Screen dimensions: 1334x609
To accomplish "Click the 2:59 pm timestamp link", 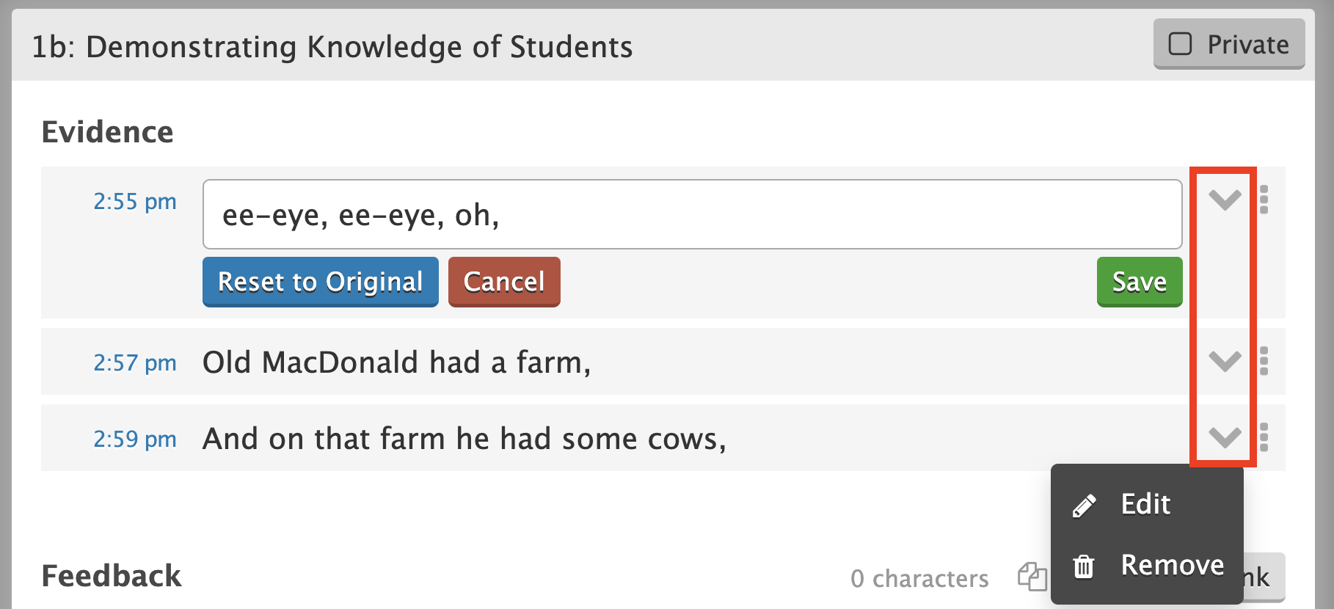I will 135,439.
